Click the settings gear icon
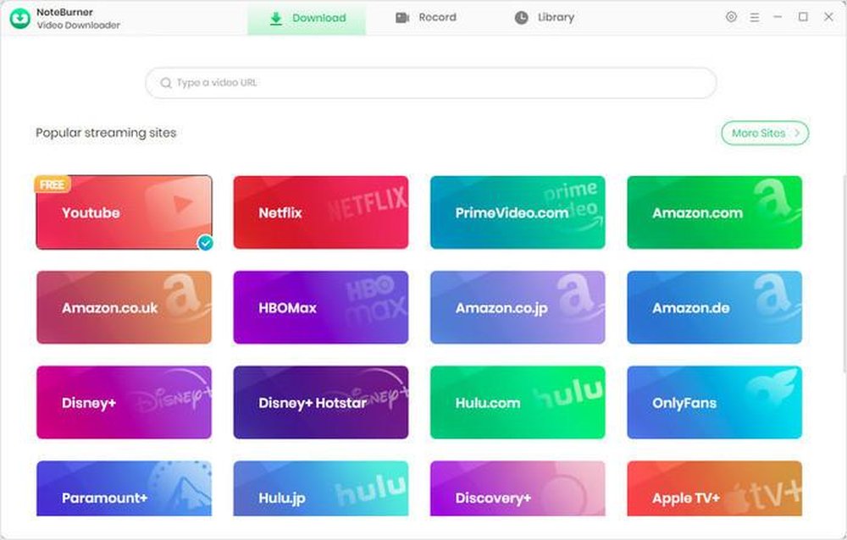The image size is (847, 540). click(731, 17)
